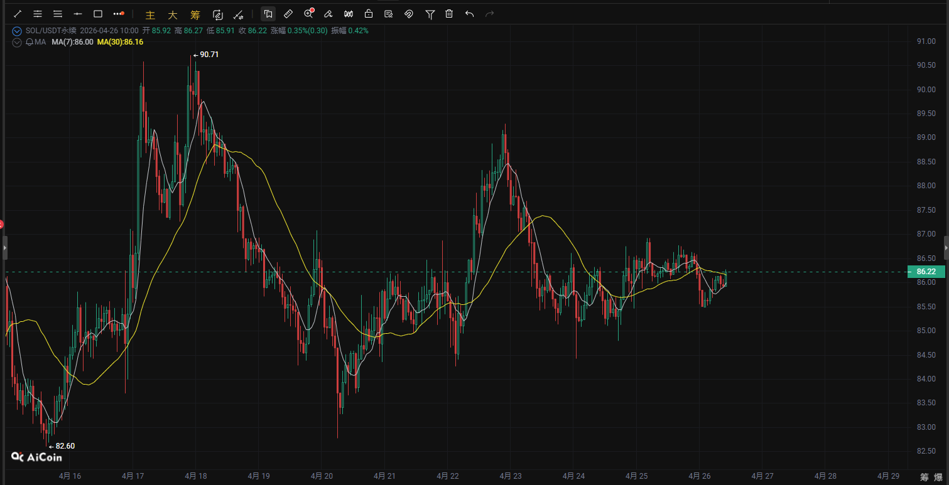Click the 86.22 current price tag
This screenshot has height=485, width=949.
pos(926,272)
